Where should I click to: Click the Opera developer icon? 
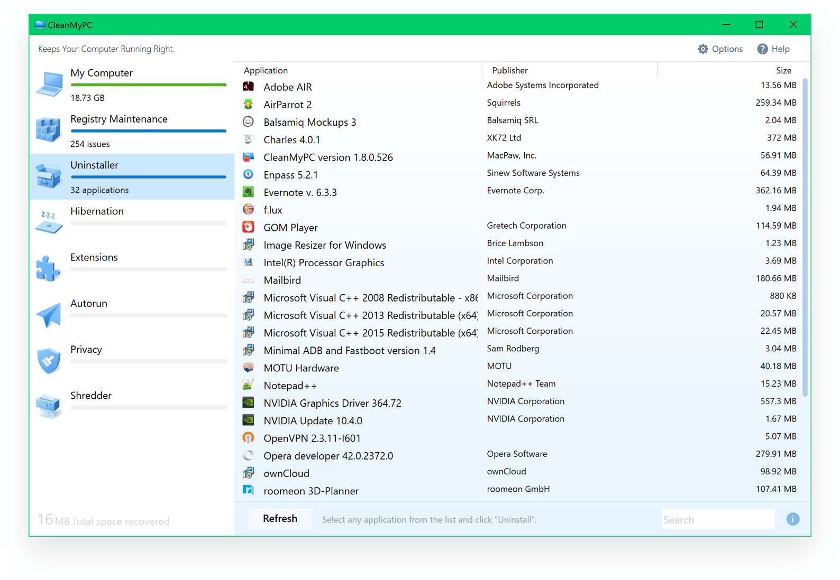coord(248,455)
